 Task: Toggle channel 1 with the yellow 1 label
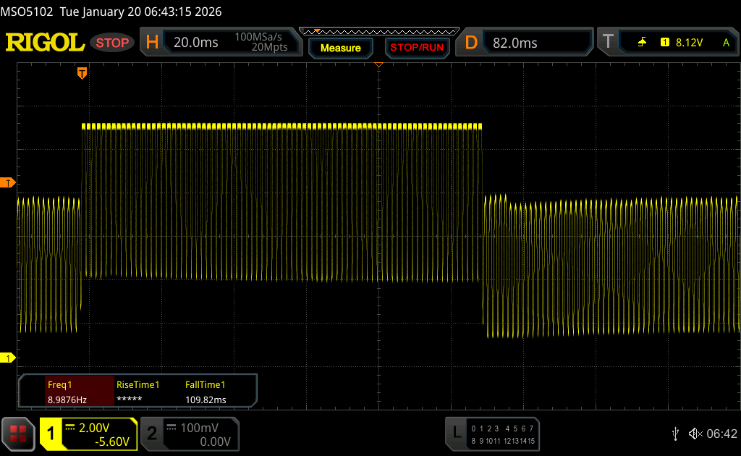tap(51, 434)
